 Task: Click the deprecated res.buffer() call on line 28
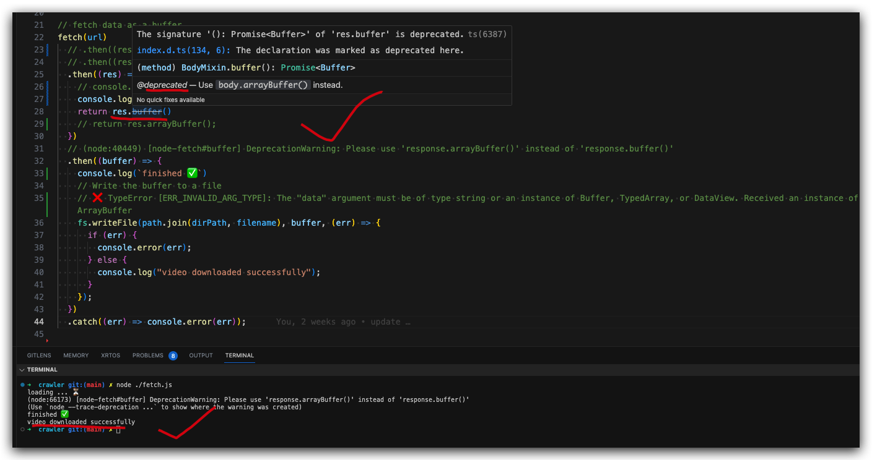coord(142,111)
